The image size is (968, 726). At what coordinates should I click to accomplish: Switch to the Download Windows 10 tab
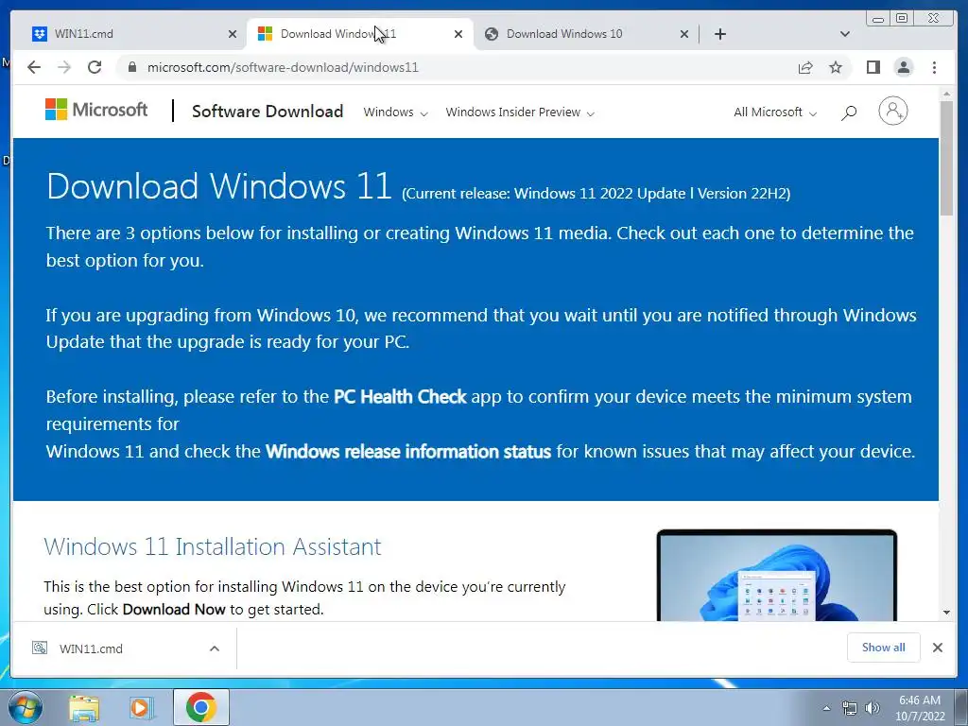586,34
